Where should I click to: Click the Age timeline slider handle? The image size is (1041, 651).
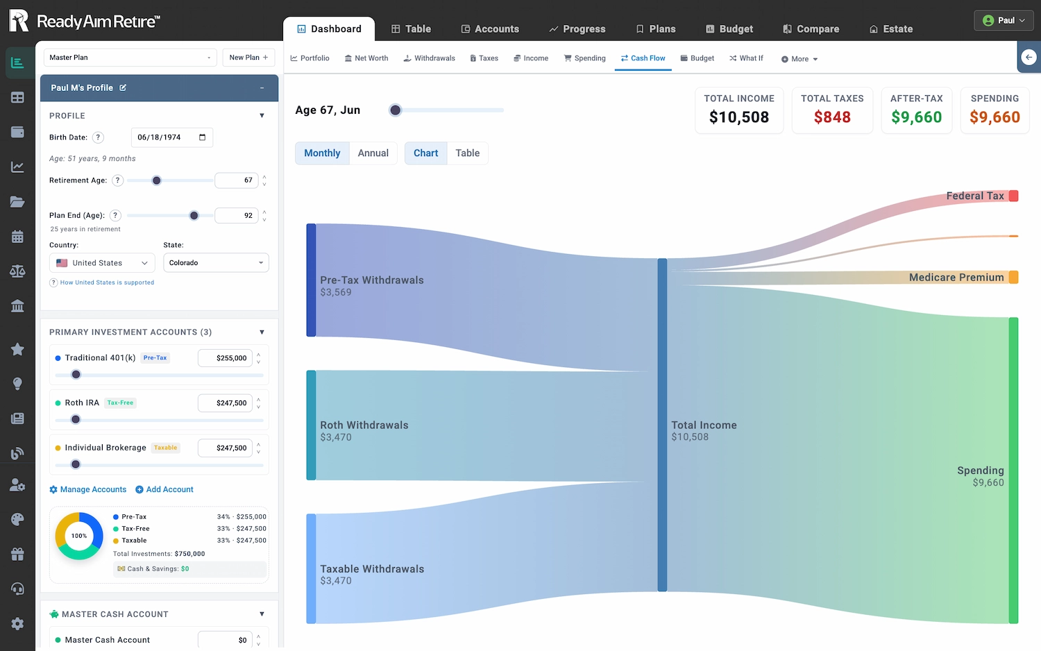click(396, 110)
